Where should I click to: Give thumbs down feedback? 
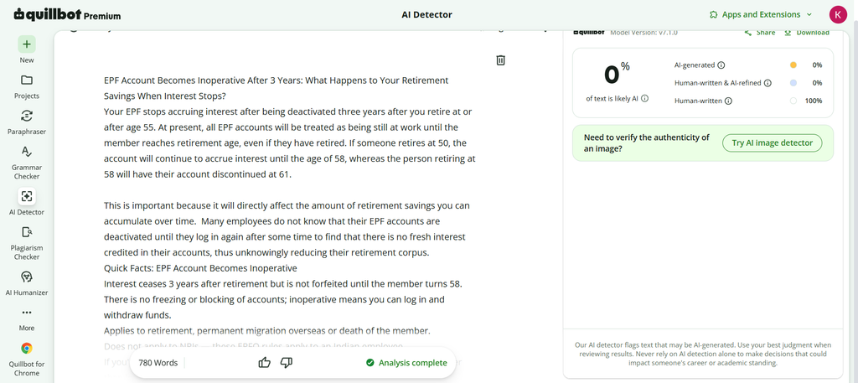(x=287, y=362)
